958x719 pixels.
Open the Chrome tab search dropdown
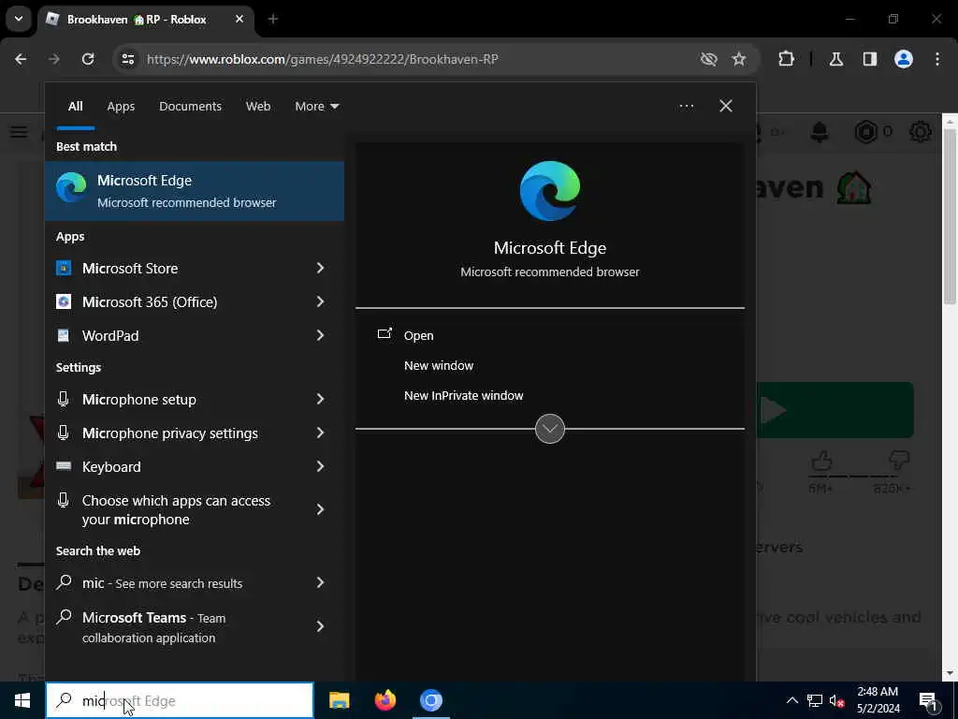tap(19, 19)
